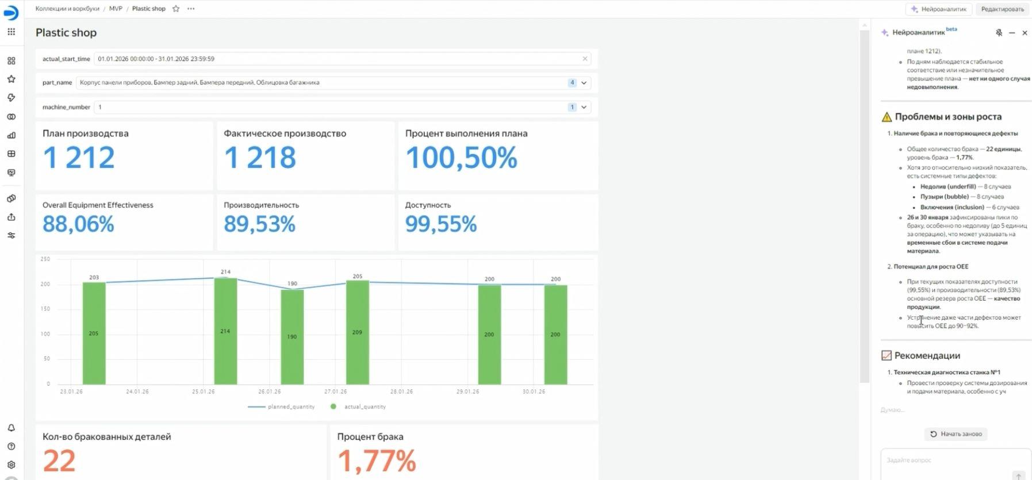1032x480 pixels.
Task: Click the dashboard vertical scrollbar
Action: [864, 201]
